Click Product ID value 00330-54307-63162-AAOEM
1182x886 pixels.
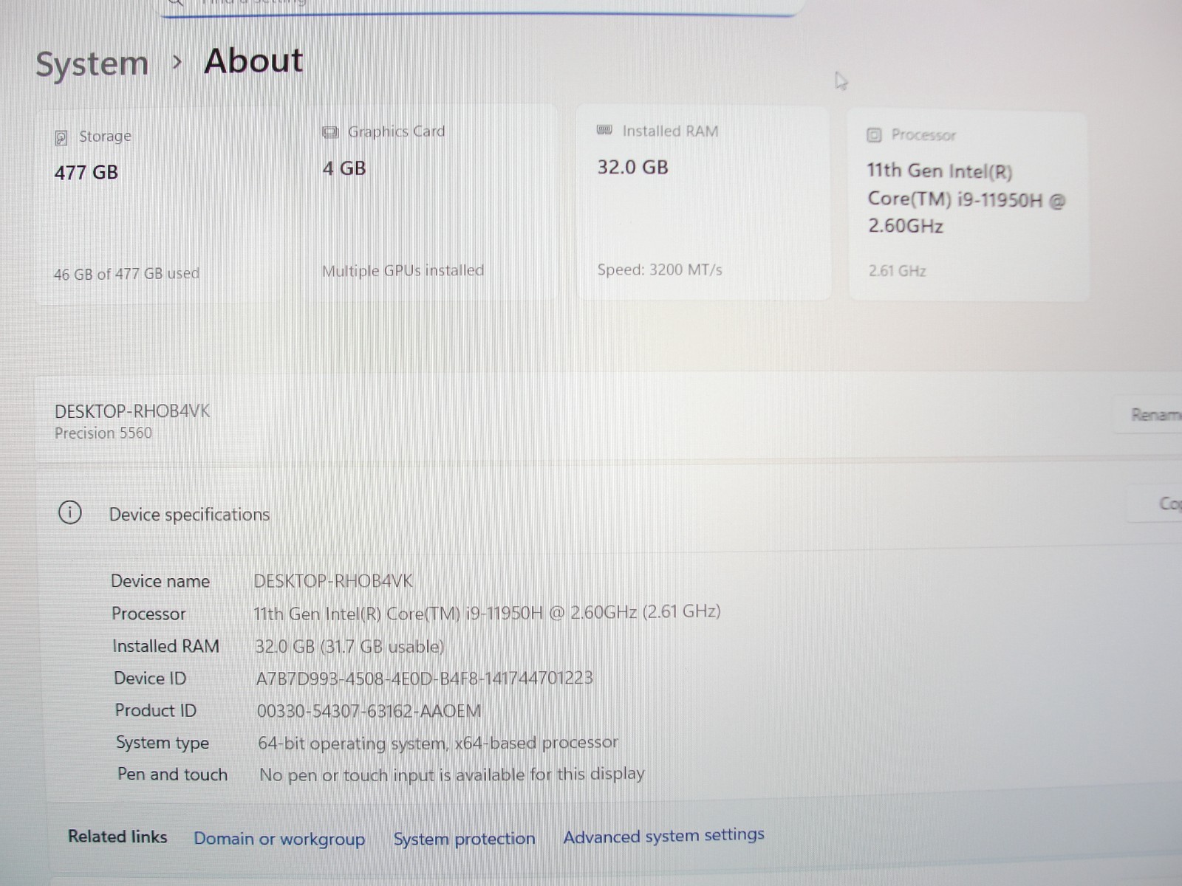pyautogui.click(x=369, y=711)
